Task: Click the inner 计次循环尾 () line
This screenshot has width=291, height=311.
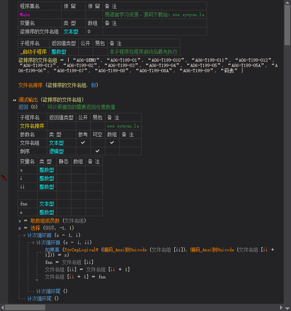Action: pyautogui.click(x=52, y=291)
